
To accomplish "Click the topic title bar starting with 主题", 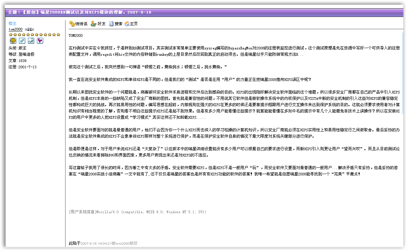I will point(203,12).
